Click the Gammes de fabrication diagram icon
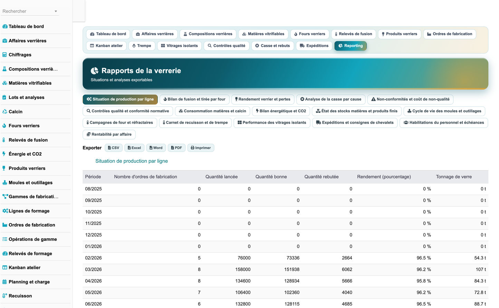This screenshot has width=499, height=308. pyautogui.click(x=5, y=197)
